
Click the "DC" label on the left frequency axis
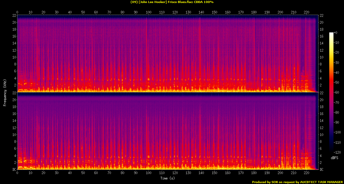point(14,170)
